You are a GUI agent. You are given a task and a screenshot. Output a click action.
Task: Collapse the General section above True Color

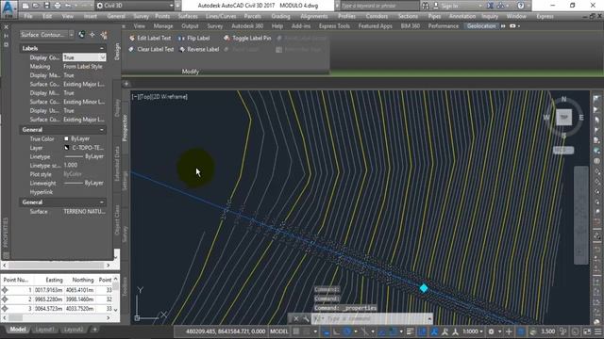tap(102, 130)
